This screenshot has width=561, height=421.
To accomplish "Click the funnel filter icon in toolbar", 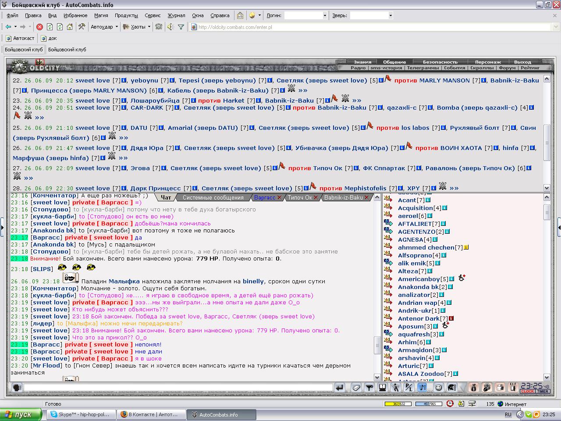I will (x=181, y=27).
